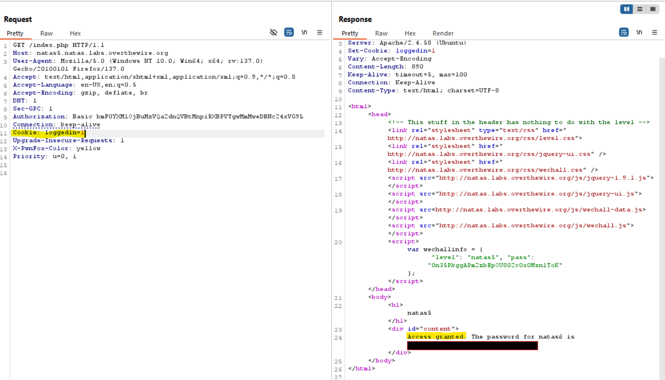Viewport: 665px width, 380px height.
Task: Click the Content-Type: text/html response header
Action: [x=423, y=90]
